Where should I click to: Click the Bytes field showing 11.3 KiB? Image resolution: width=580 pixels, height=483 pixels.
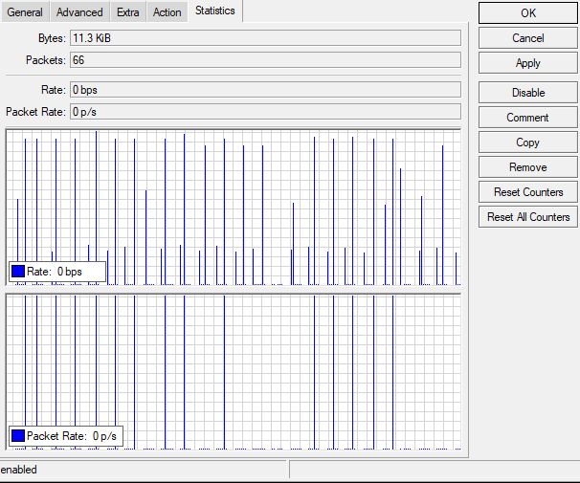[x=265, y=38]
